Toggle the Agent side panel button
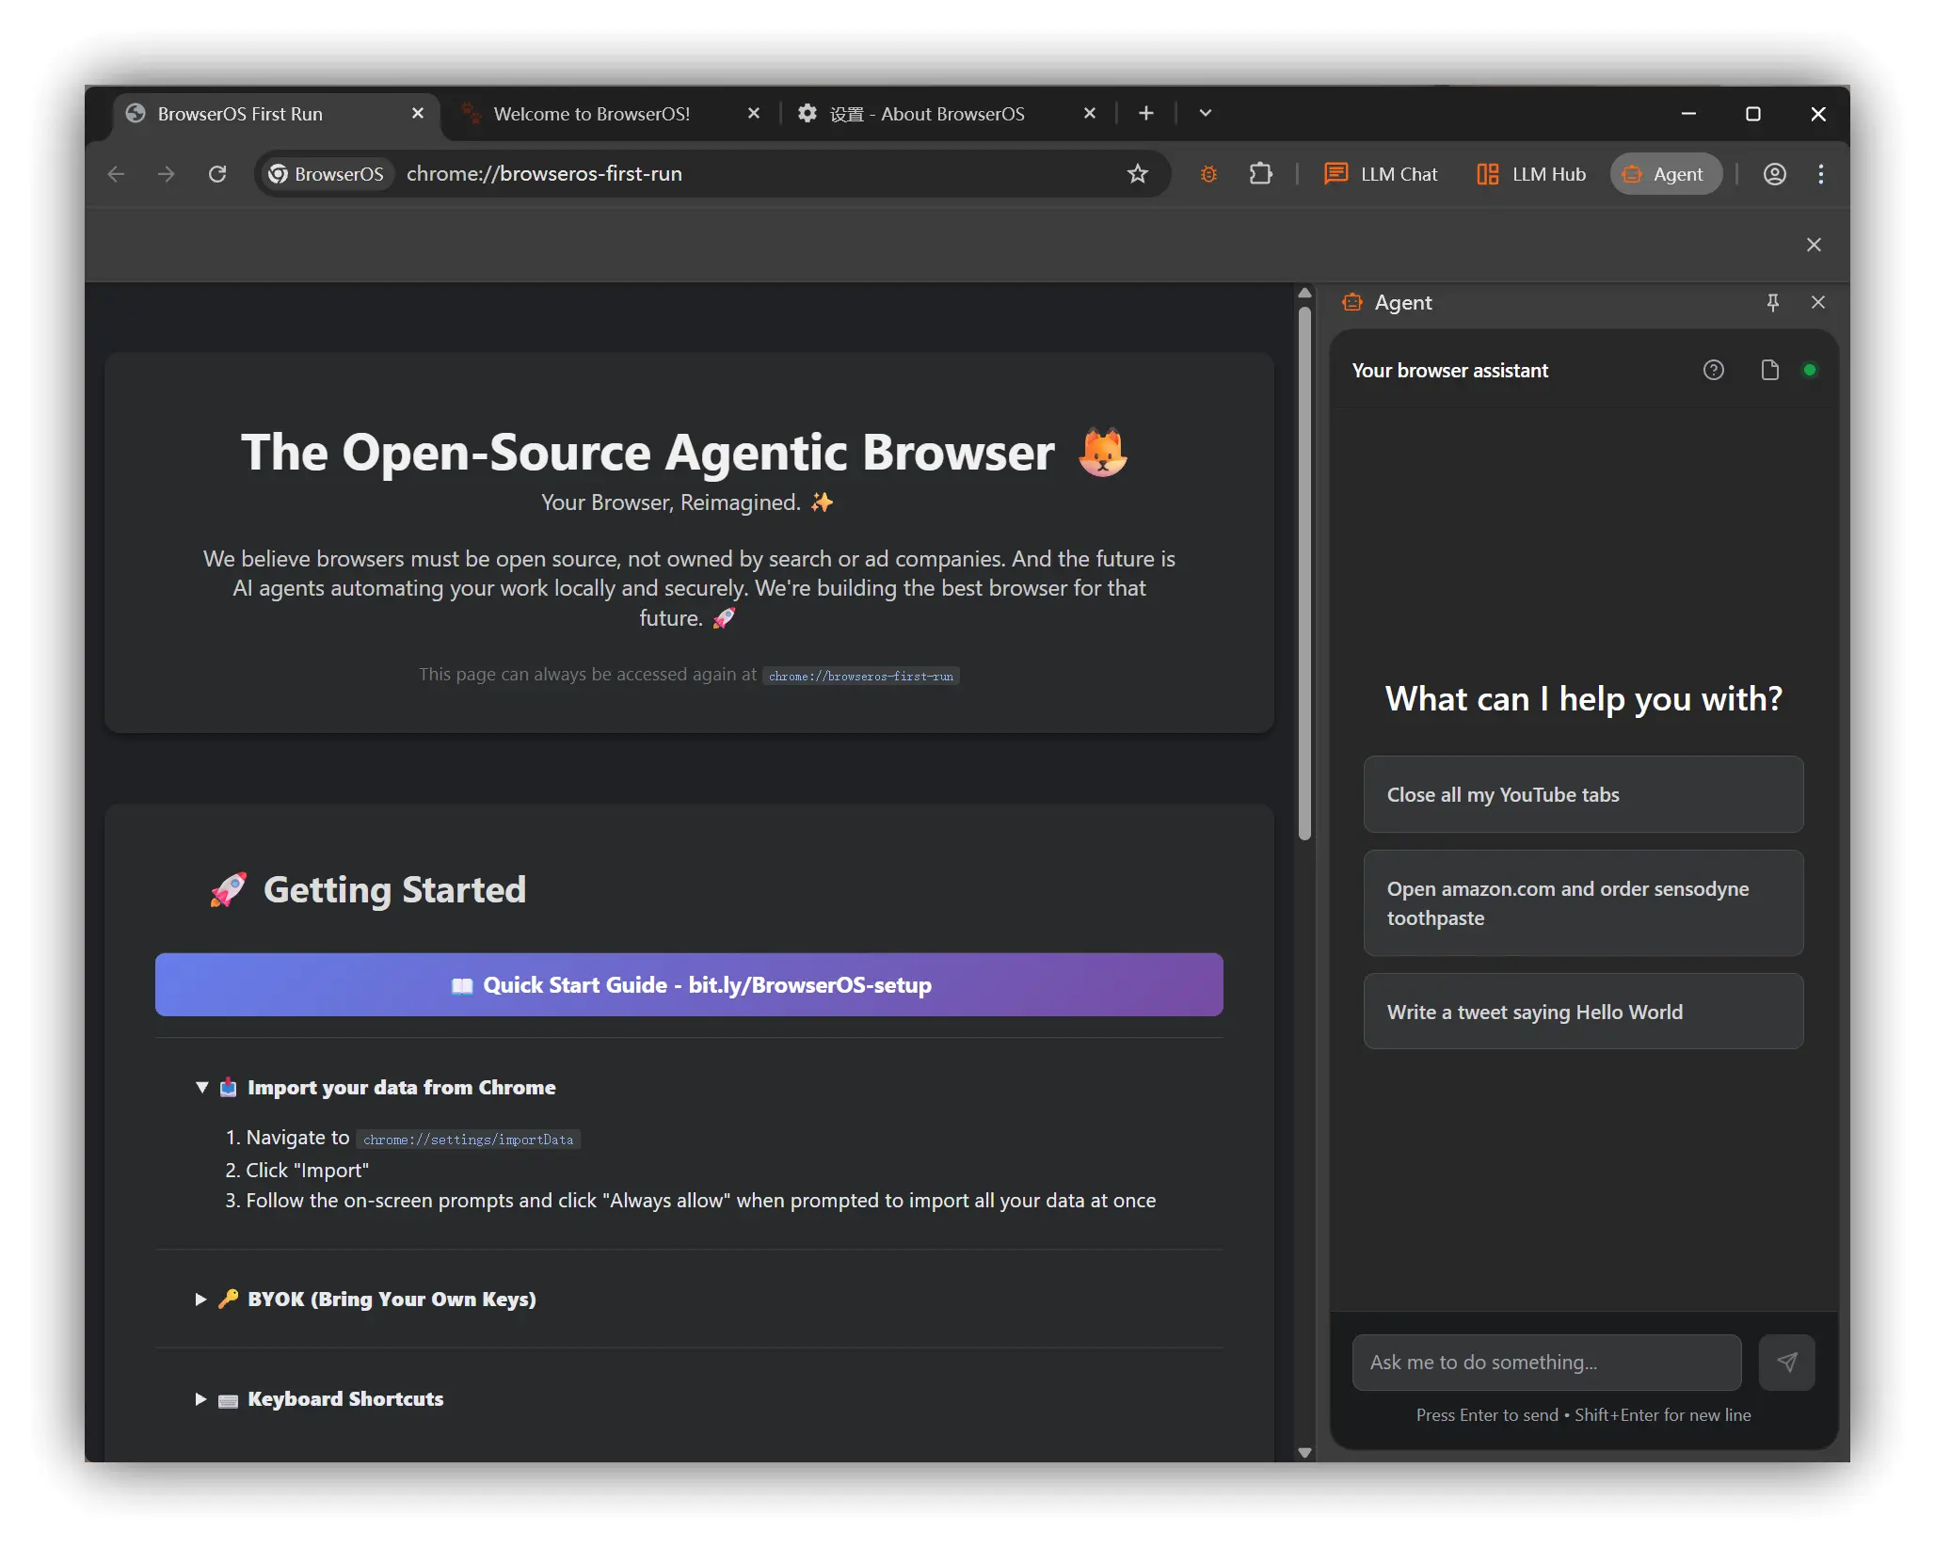This screenshot has height=1547, width=1935. pyautogui.click(x=1666, y=174)
